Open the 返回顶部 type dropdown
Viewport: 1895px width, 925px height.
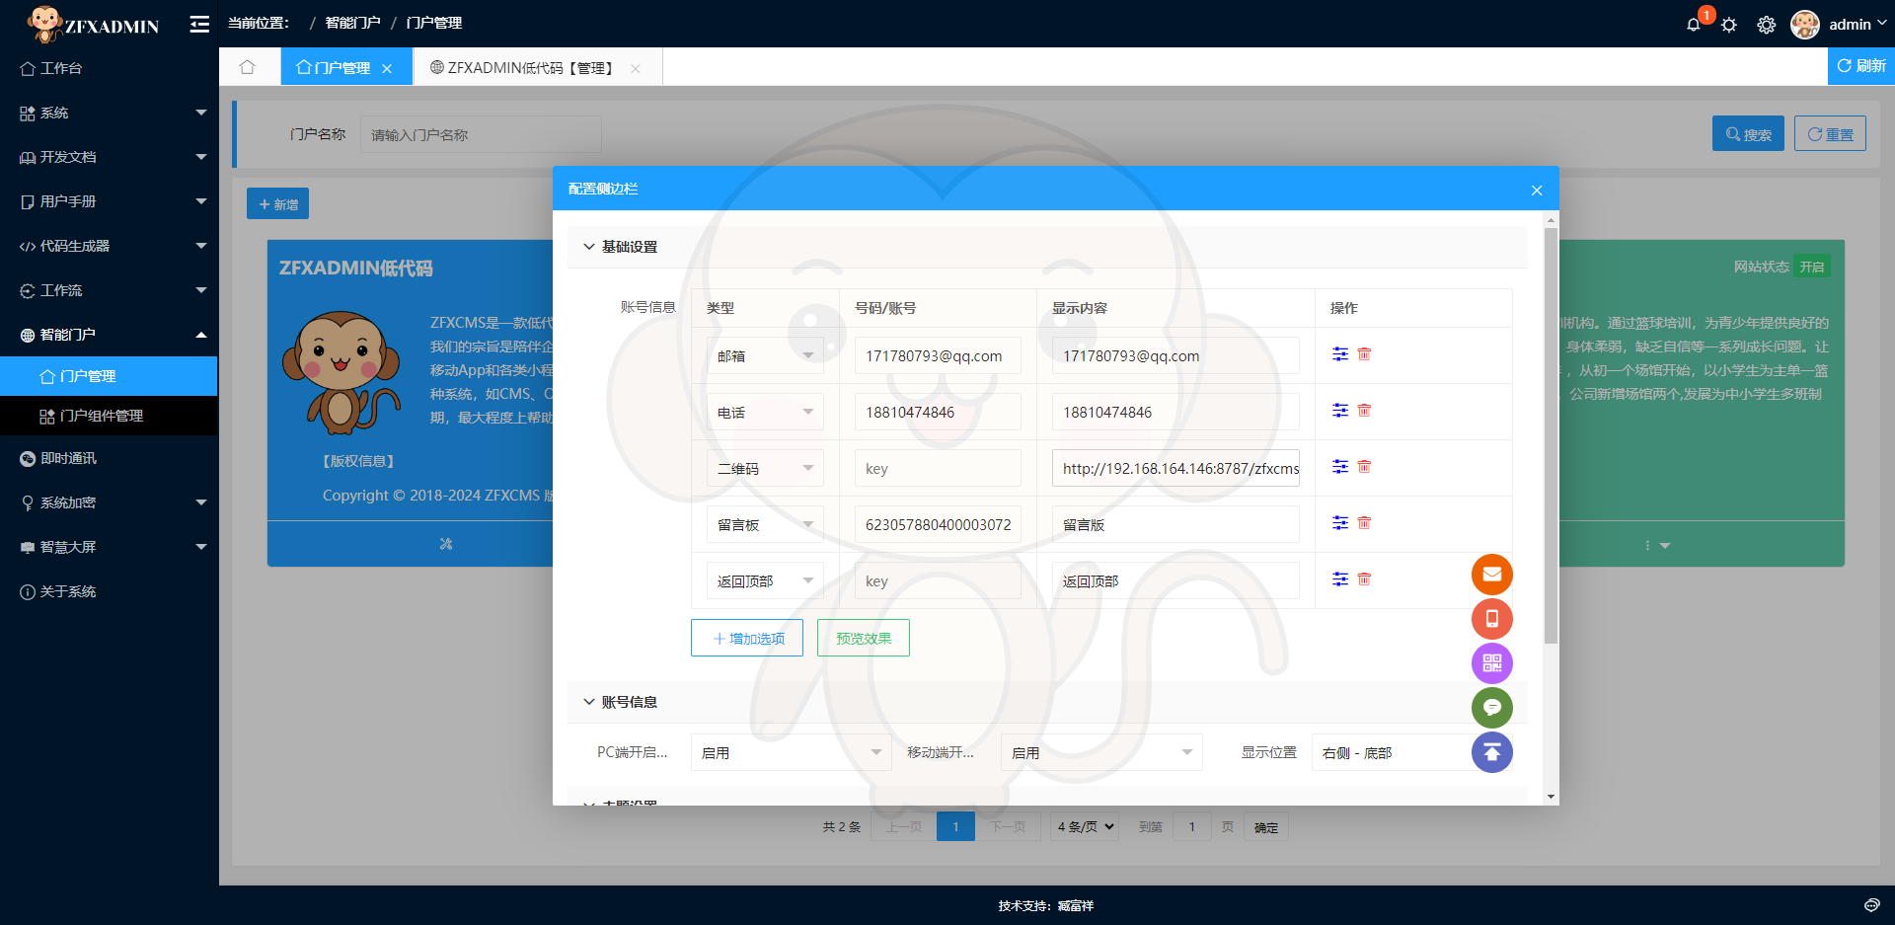coord(765,581)
